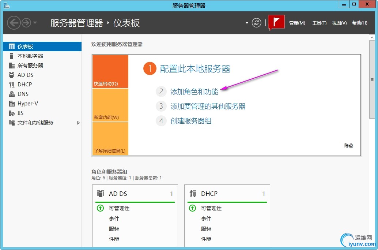Open 事件 in the AD DS tile
The width and height of the screenshot is (378, 250).
114,219
